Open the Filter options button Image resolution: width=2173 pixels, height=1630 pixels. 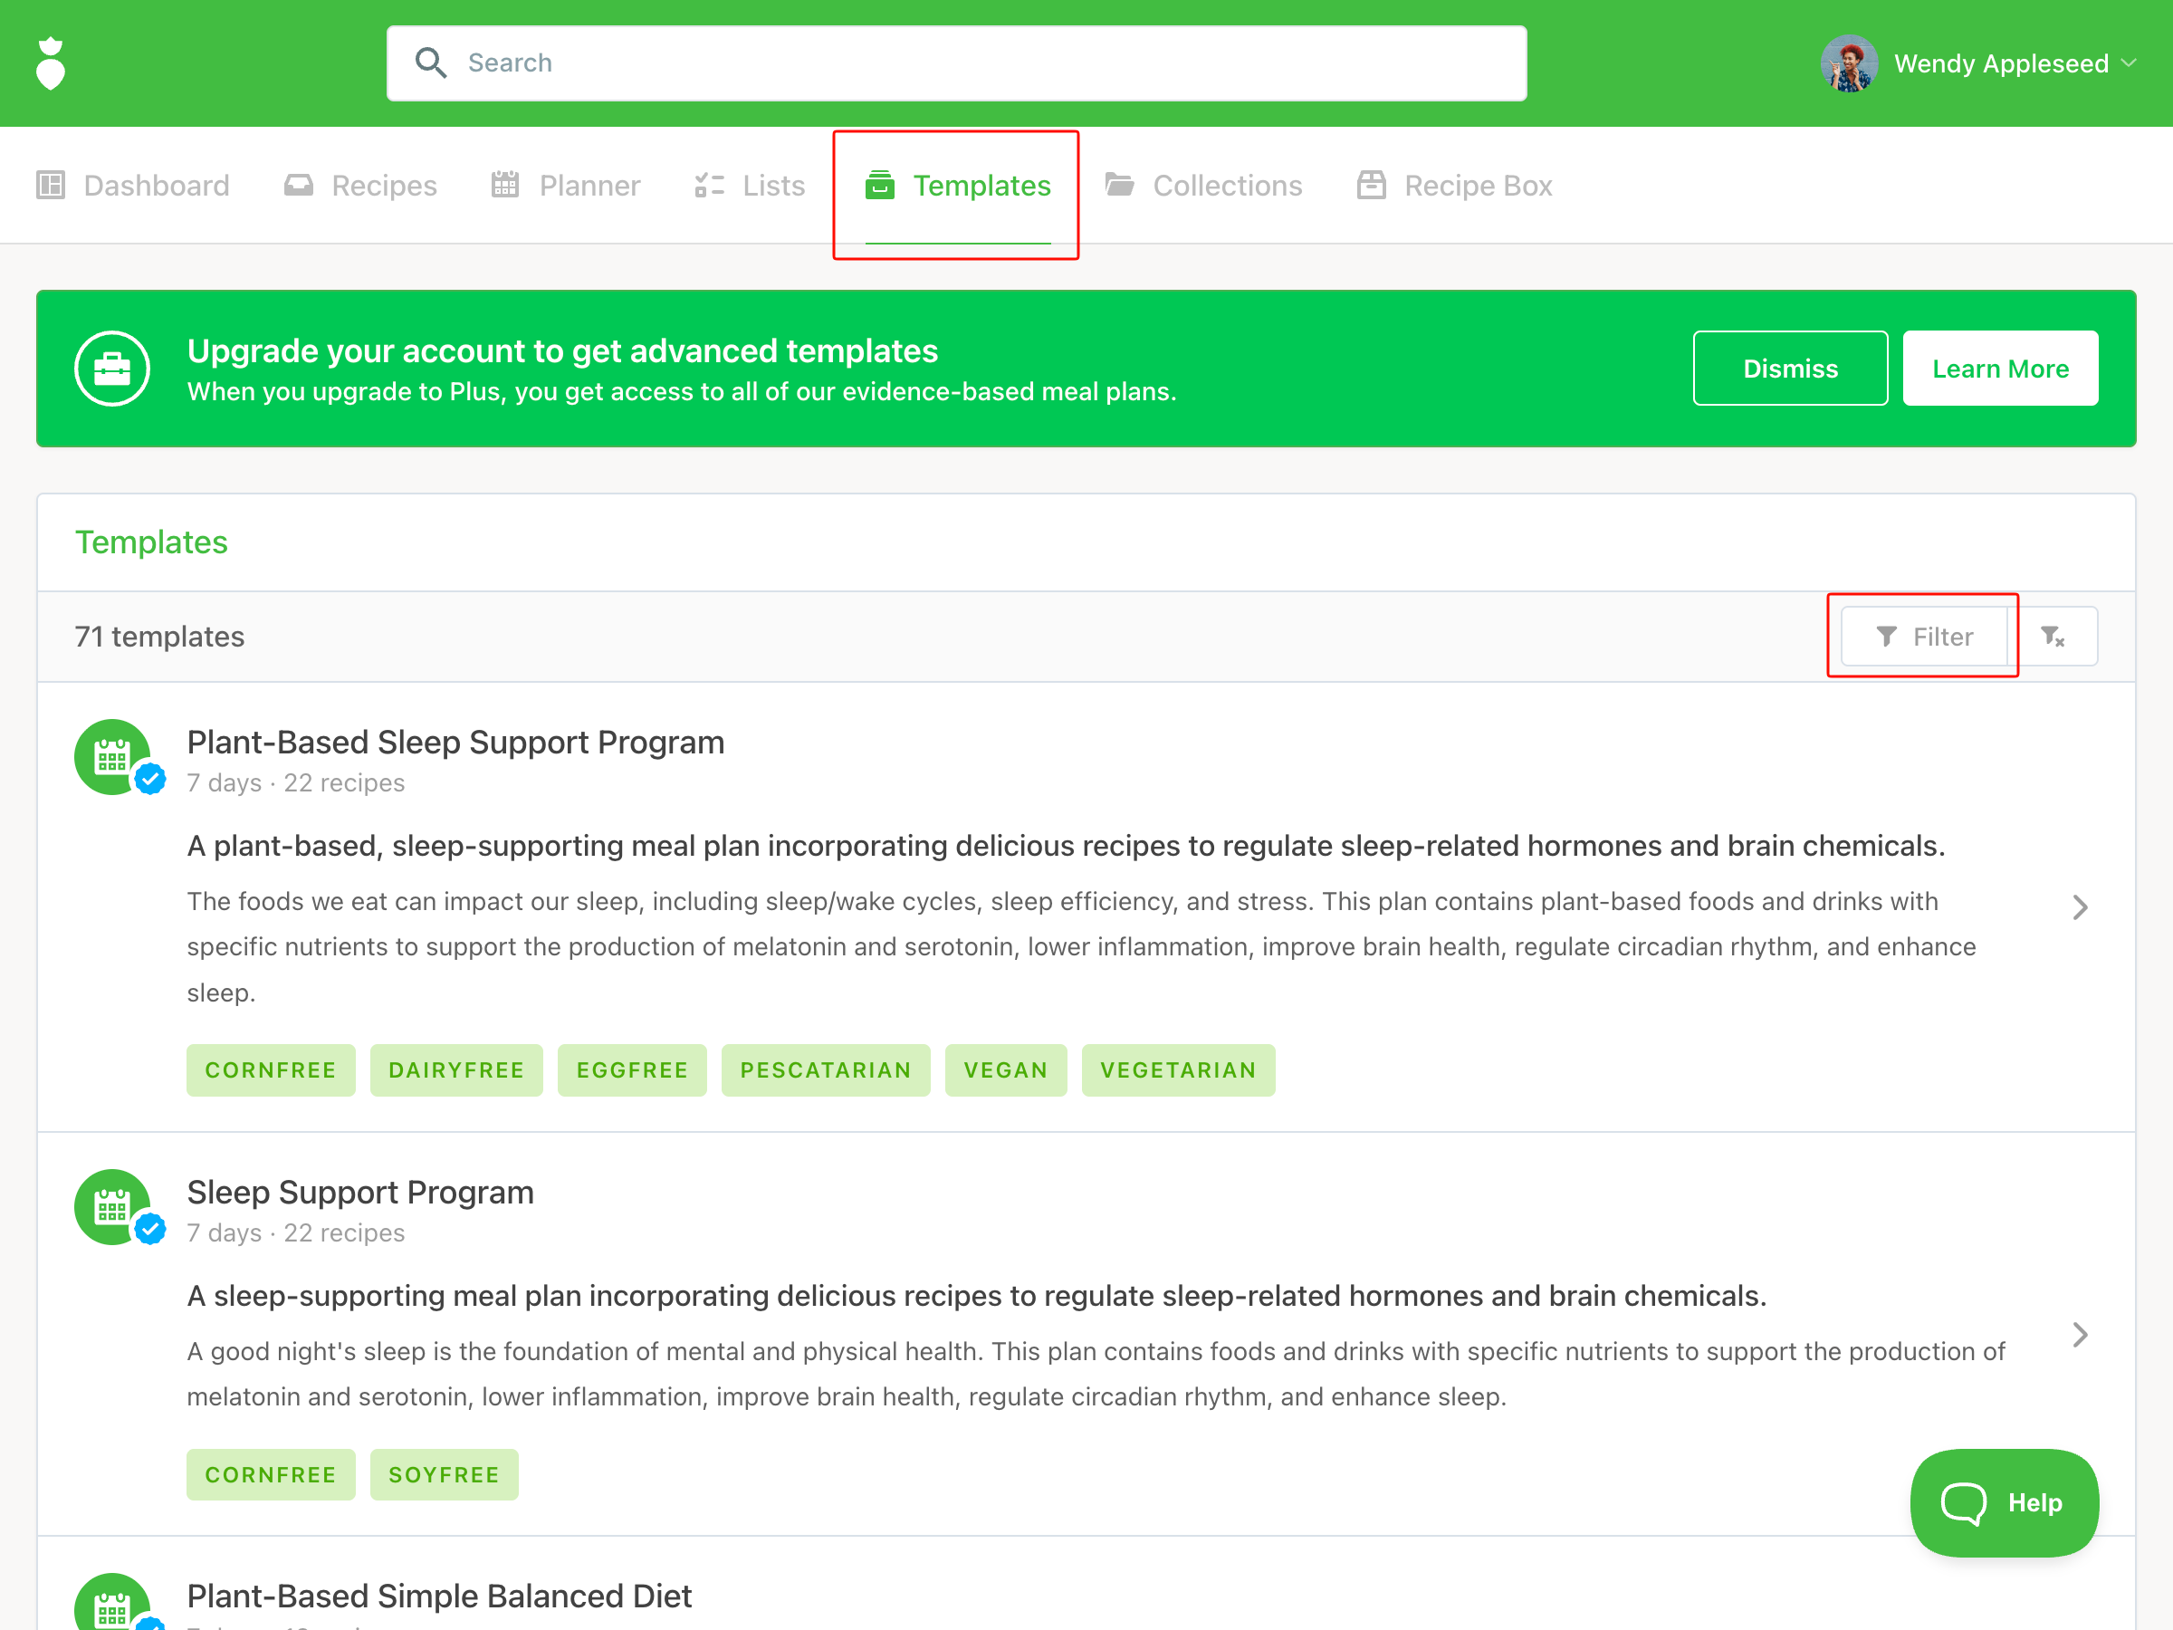(1923, 637)
